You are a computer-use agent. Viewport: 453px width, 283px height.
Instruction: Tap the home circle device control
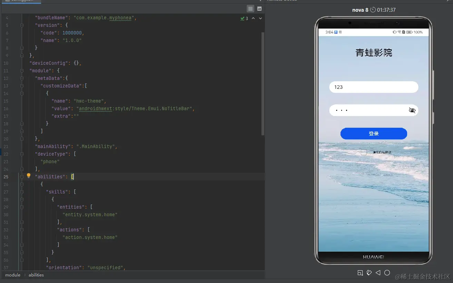(387, 273)
